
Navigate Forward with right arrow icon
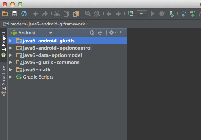click(x=118, y=14)
